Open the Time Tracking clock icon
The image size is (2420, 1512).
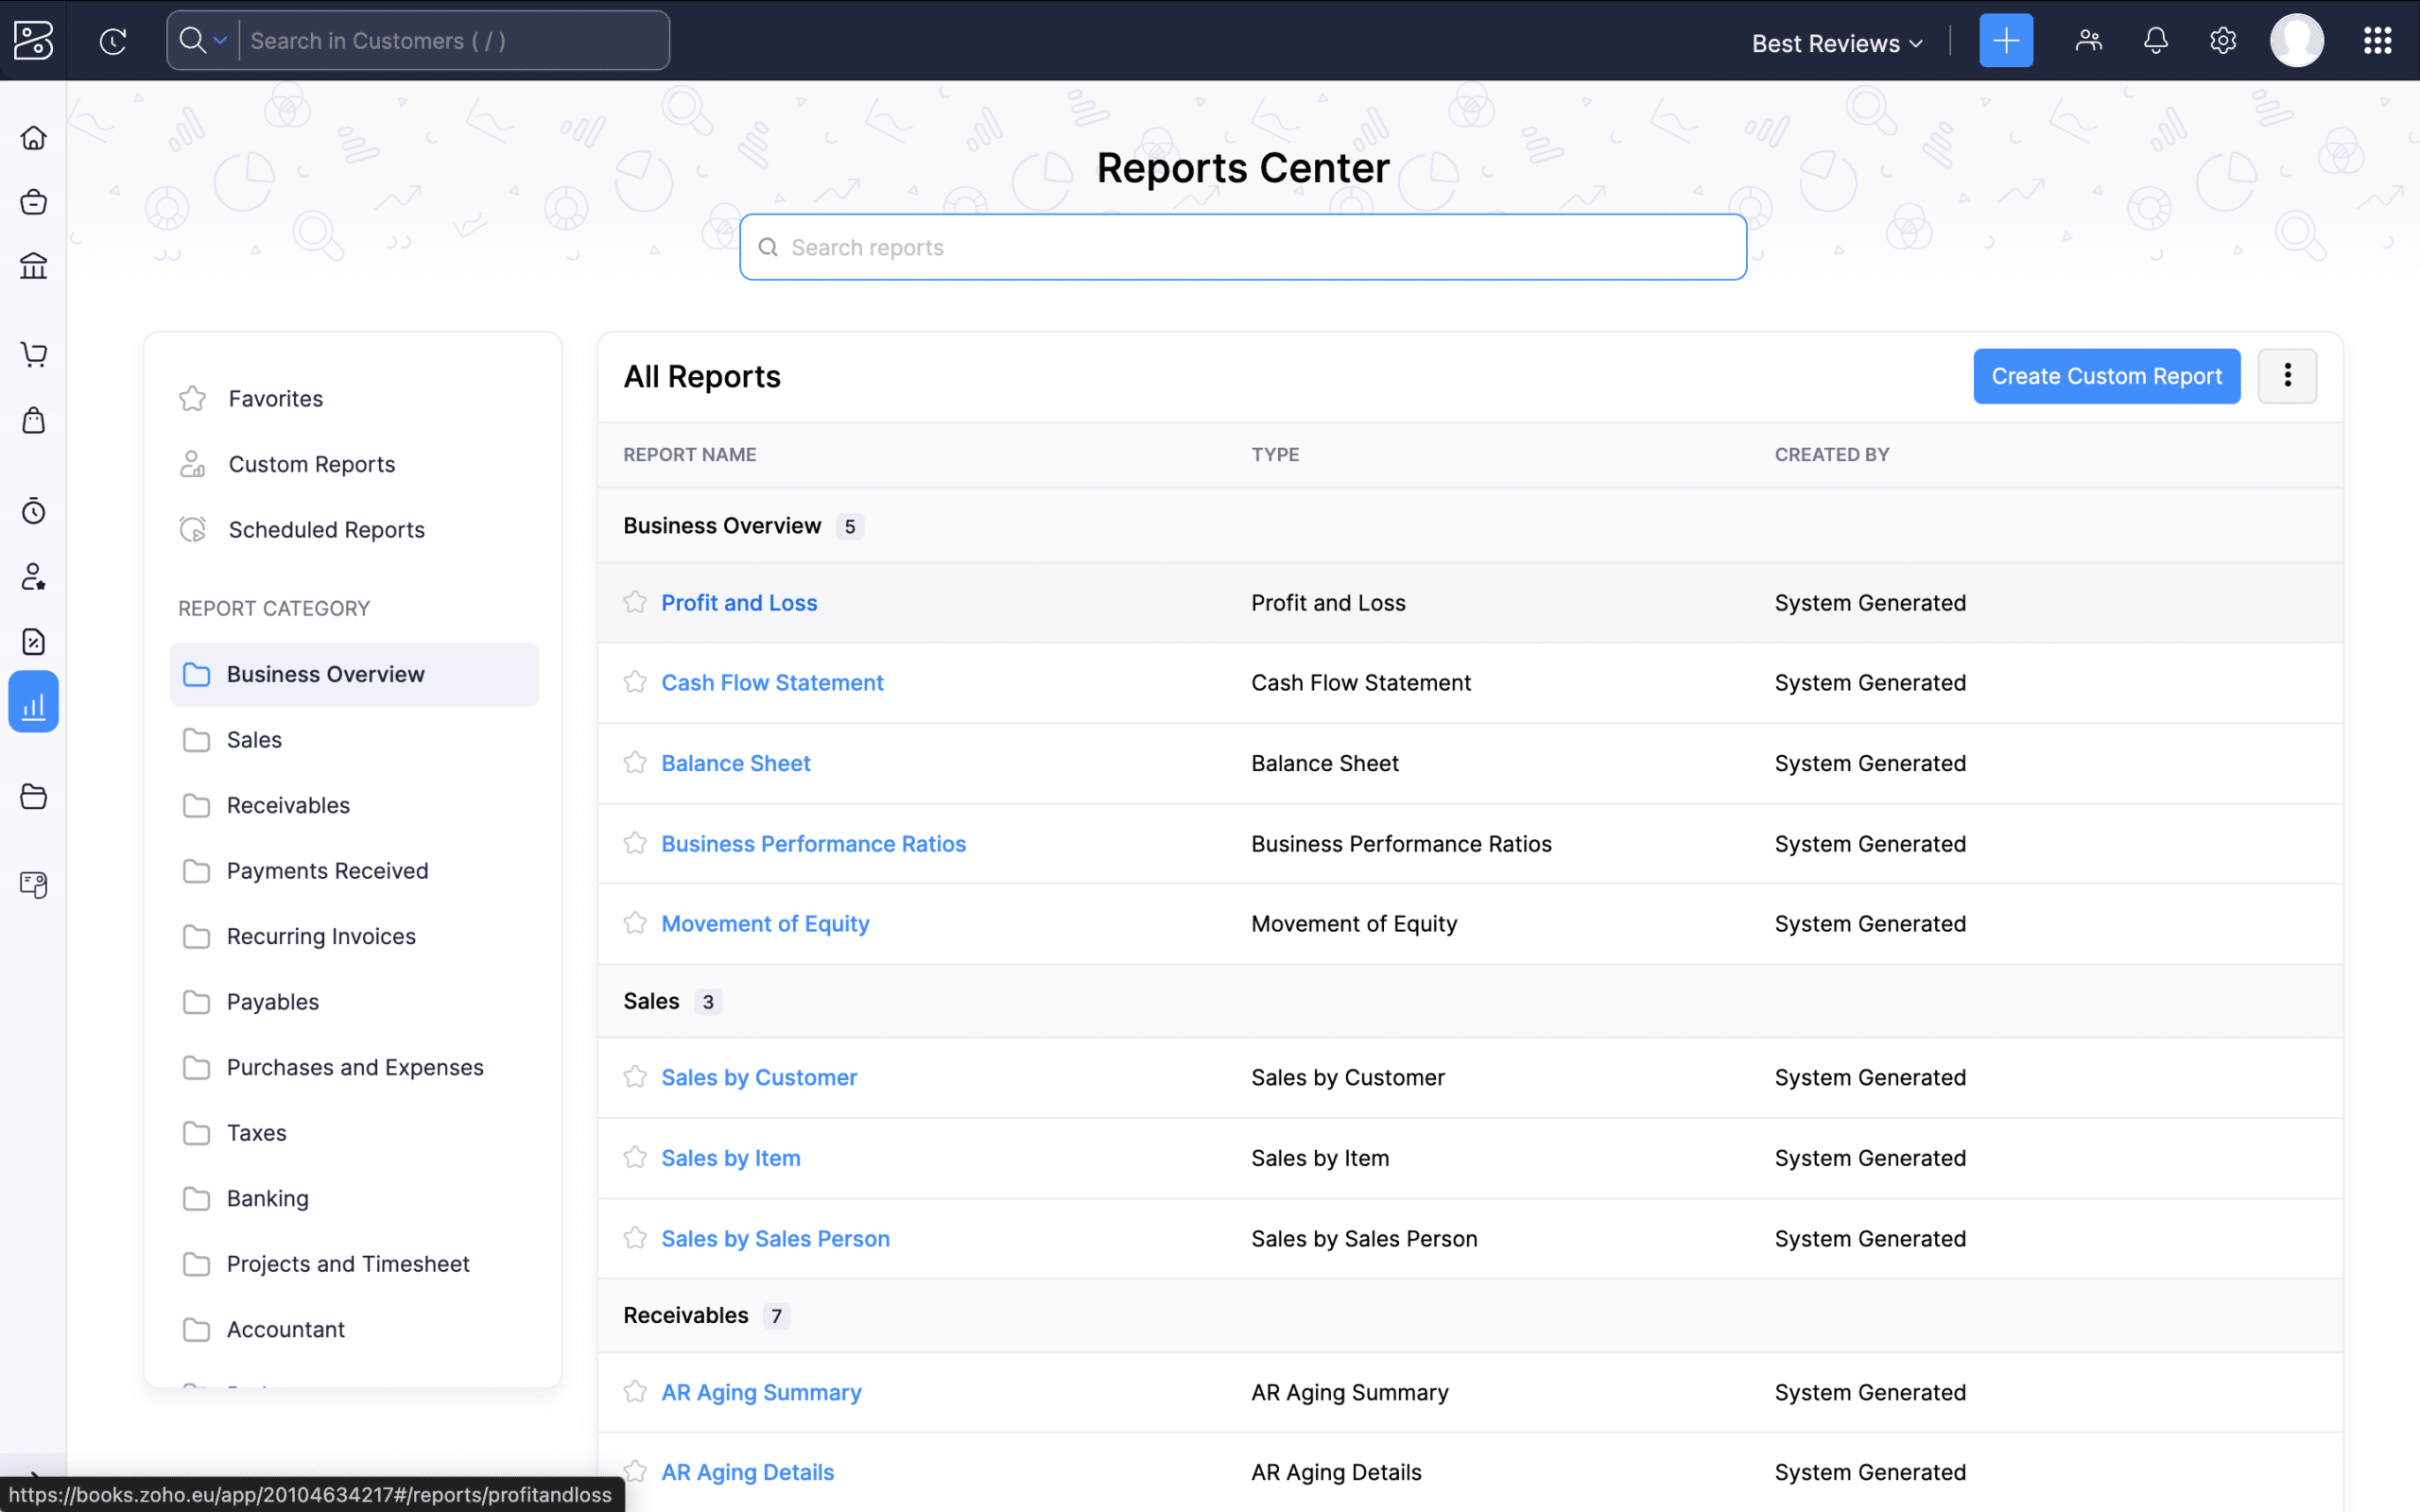(34, 511)
